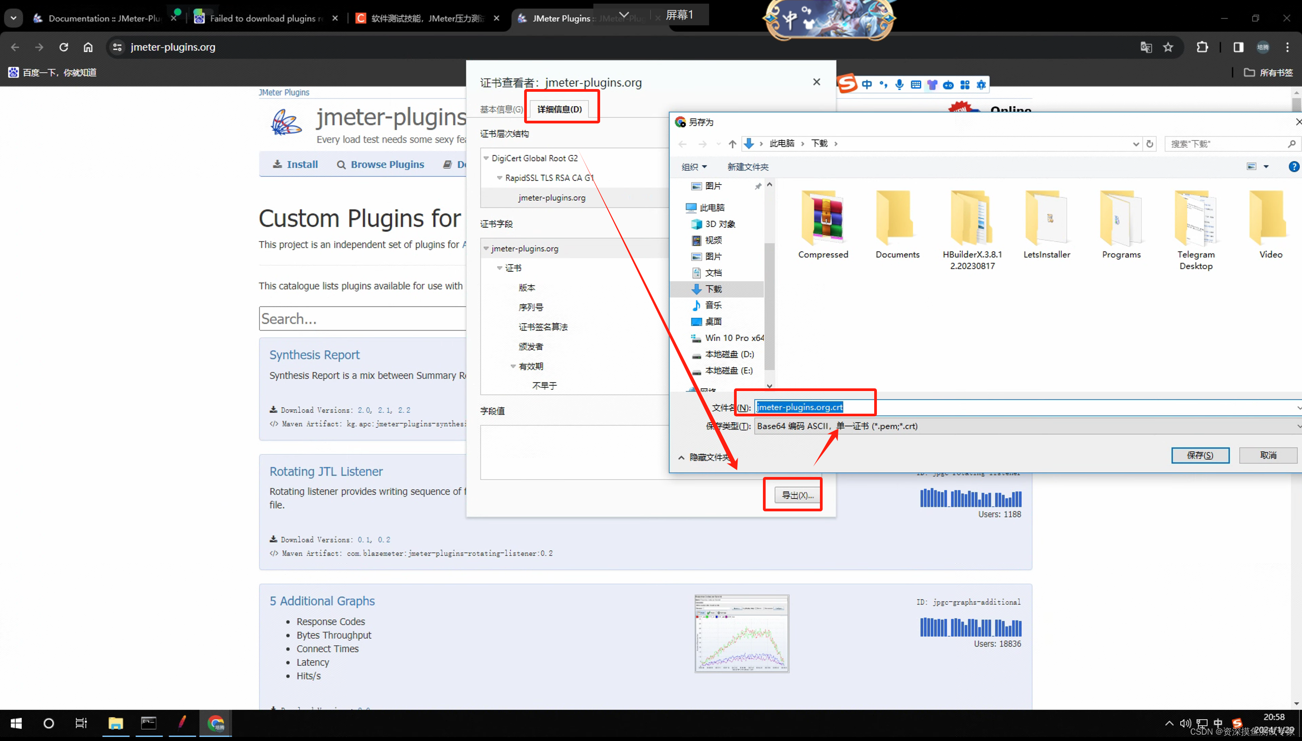Screen dimensions: 1302x741
Task: Select the 证书签名算法 field
Action: click(x=543, y=327)
